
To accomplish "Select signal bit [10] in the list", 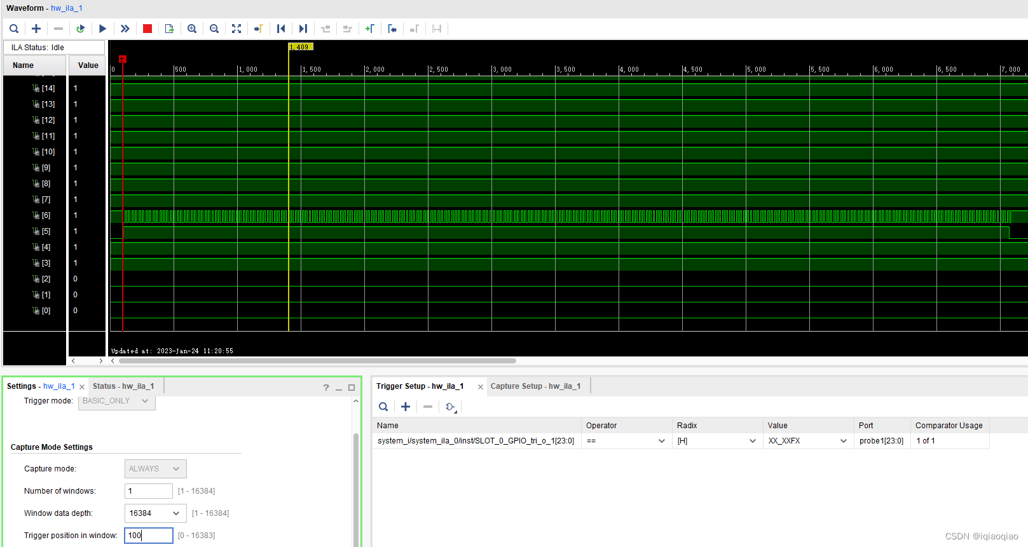I will pyautogui.click(x=43, y=152).
